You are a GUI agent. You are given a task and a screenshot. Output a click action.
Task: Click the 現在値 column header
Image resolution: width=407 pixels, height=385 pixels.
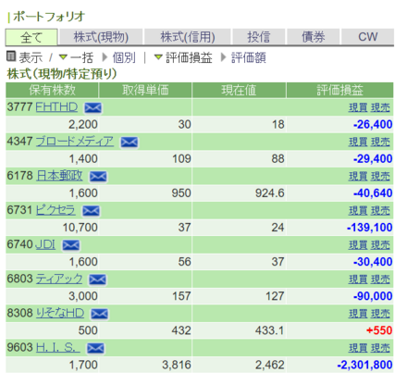239,90
